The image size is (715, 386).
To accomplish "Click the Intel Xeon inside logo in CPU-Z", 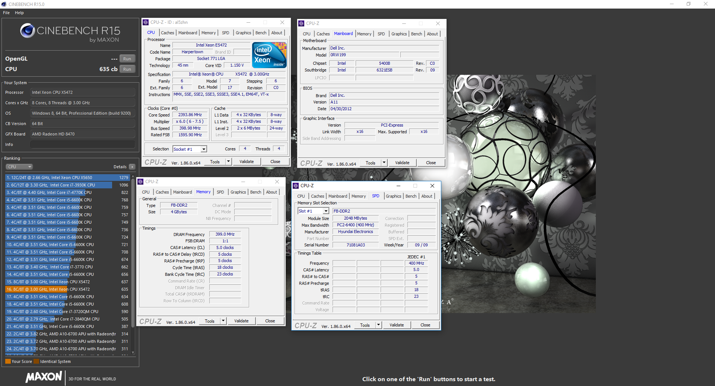I will point(270,55).
